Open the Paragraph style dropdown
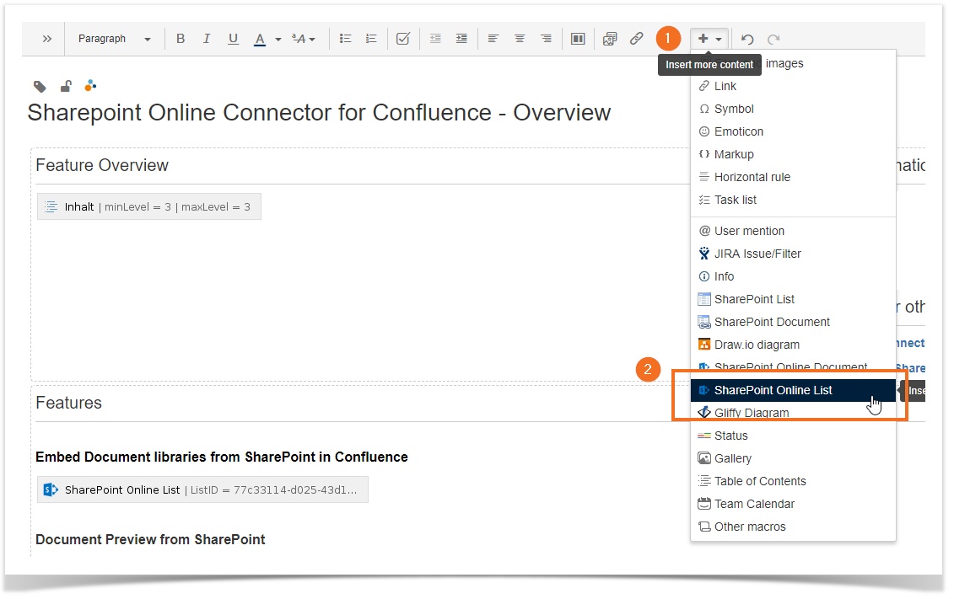The height and width of the screenshot is (599, 954). coord(114,39)
